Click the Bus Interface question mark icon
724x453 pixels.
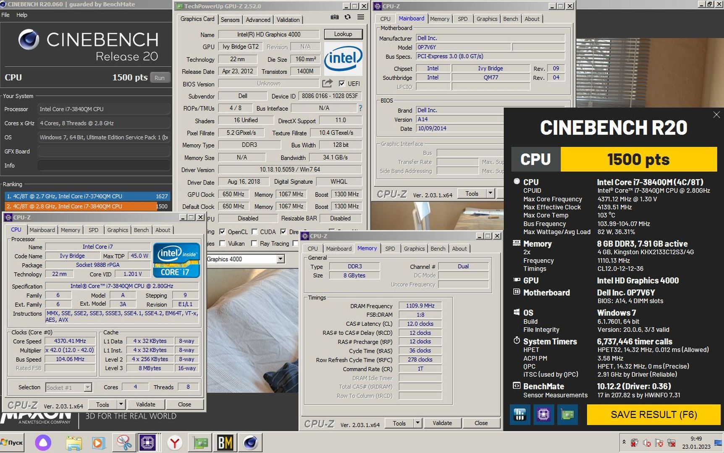[x=360, y=108]
